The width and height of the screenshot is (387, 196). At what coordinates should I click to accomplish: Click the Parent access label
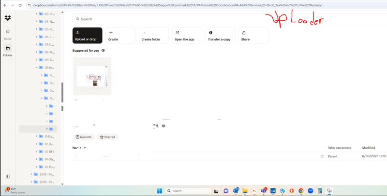click(x=333, y=156)
